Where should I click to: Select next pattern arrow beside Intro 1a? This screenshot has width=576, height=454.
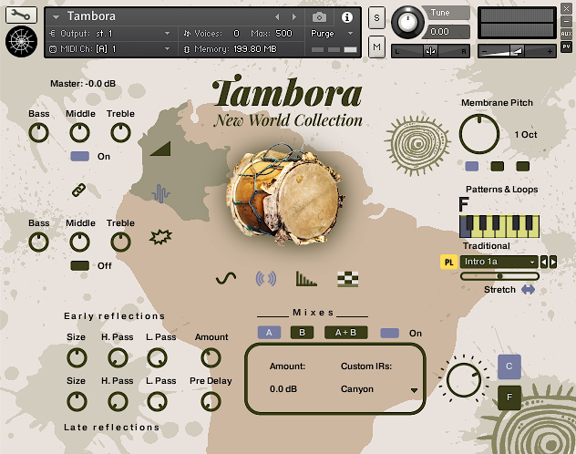click(x=553, y=262)
